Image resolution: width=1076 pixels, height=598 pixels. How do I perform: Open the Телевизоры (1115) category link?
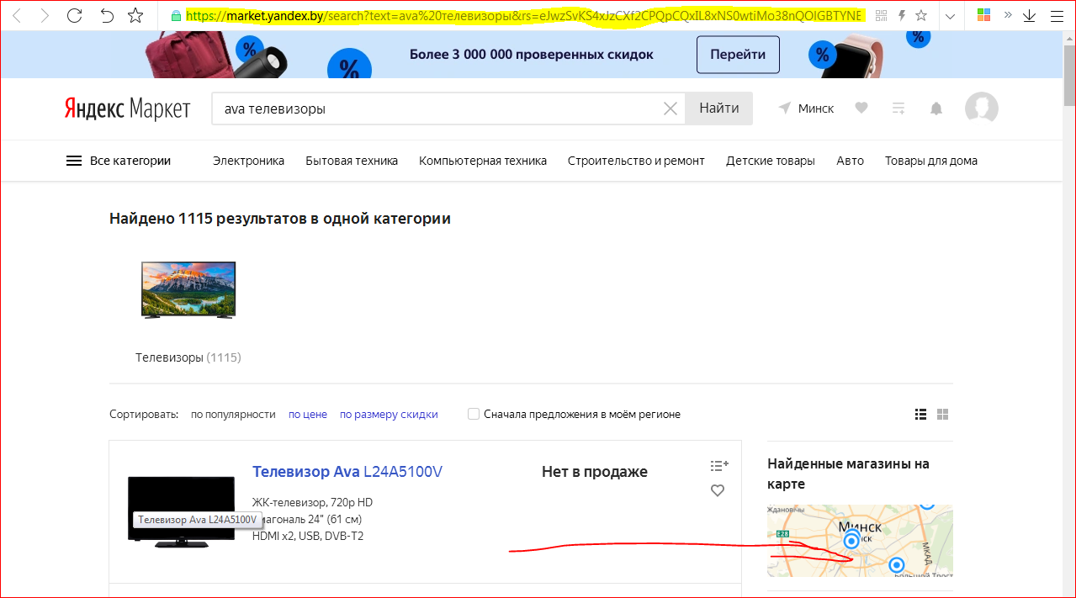188,357
